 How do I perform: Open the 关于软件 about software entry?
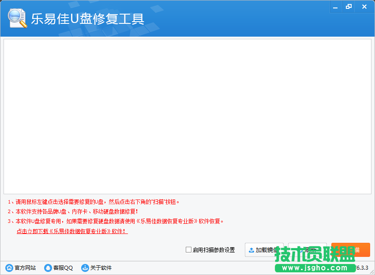click(x=101, y=267)
